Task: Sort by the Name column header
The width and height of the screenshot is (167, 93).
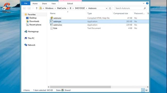Action: click(53, 13)
